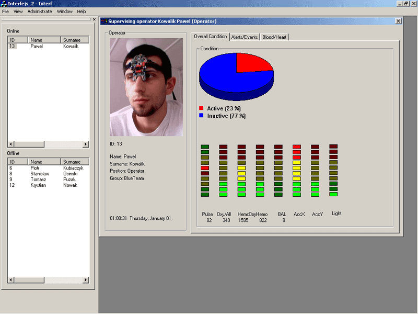Click left scroll arrow of Online list
This screenshot has height=314, width=418.
[x=11, y=144]
